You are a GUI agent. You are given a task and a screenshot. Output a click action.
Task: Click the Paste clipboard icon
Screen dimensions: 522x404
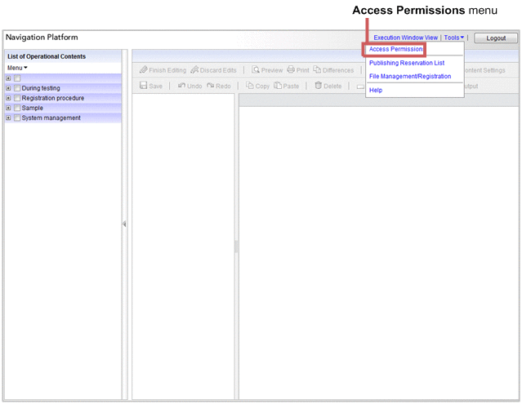[x=278, y=86]
